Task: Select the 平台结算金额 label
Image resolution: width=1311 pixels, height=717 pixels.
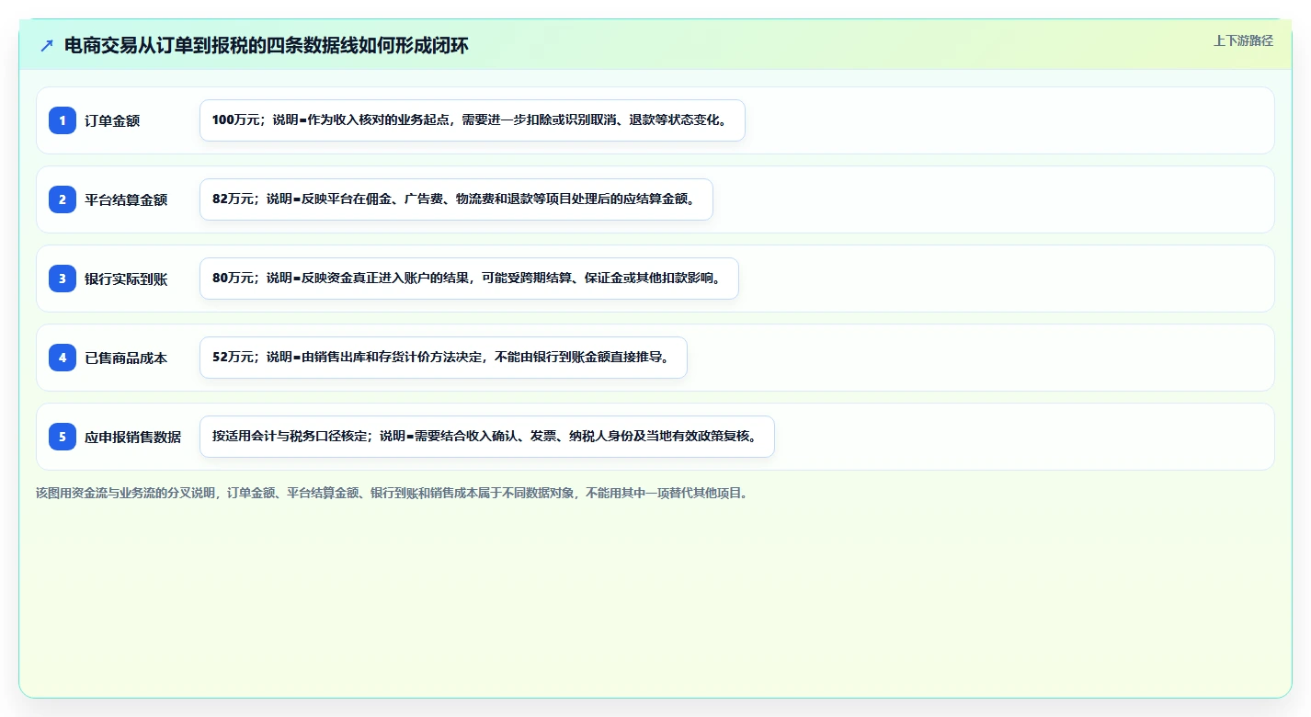Action: point(126,199)
